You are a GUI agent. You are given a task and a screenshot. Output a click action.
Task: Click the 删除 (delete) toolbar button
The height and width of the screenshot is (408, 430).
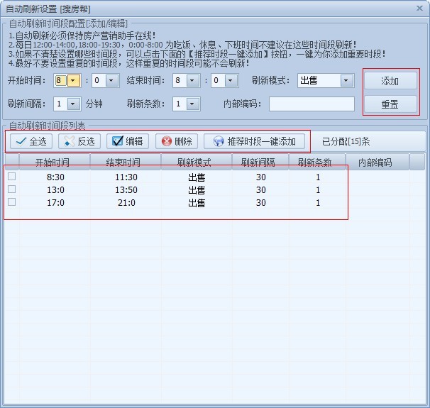pos(176,141)
